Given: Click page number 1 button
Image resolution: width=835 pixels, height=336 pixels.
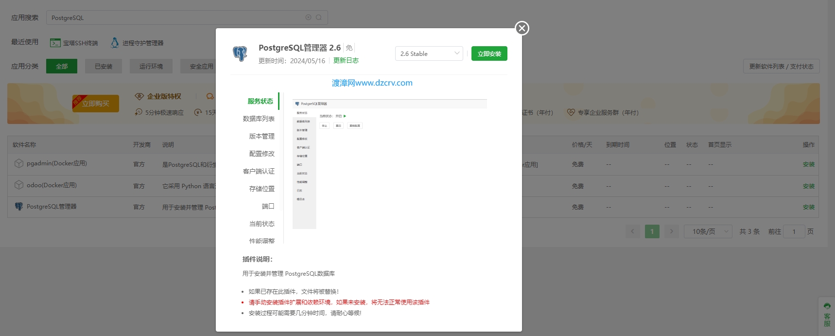Looking at the screenshot, I should point(652,231).
